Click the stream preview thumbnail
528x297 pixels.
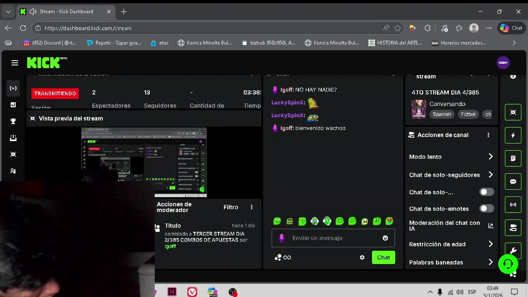144,163
